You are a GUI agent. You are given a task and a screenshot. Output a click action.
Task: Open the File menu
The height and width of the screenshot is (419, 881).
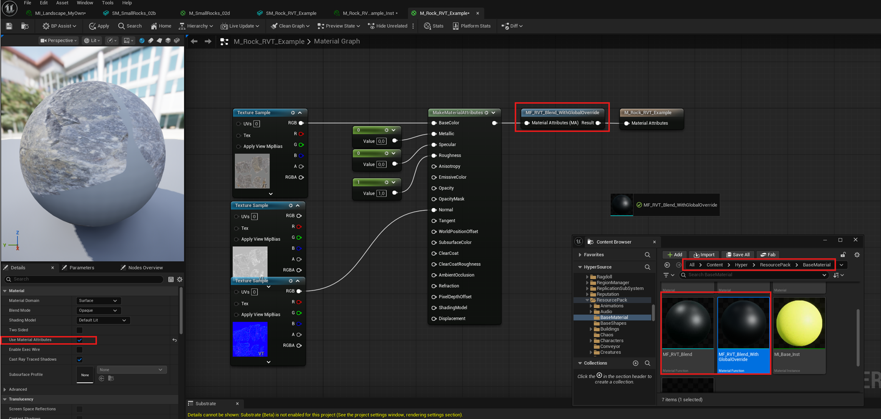(28, 3)
